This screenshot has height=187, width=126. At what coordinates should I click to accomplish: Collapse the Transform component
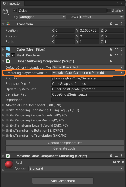(x=3, y=24)
